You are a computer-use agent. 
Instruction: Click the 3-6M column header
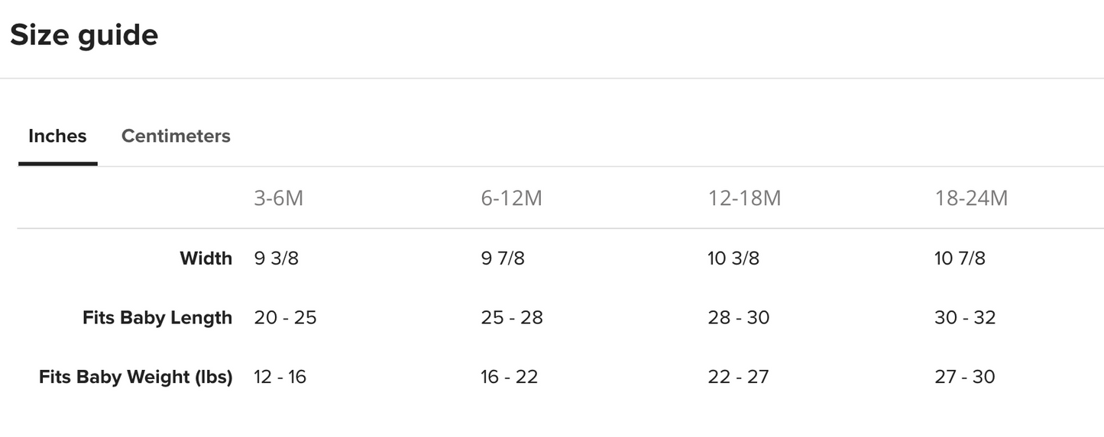tap(279, 198)
